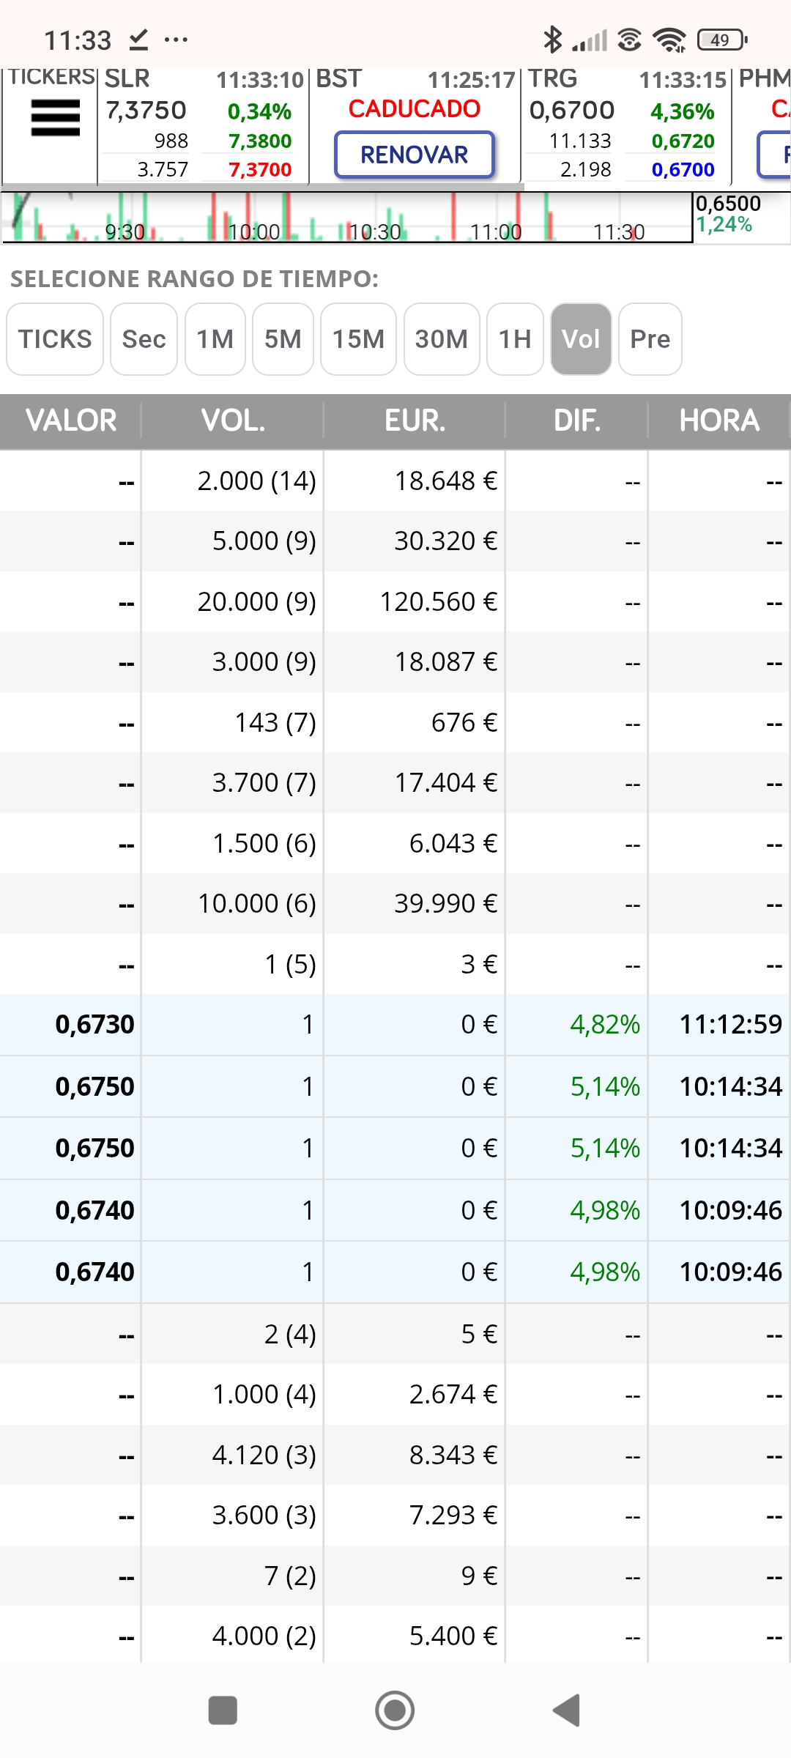Image resolution: width=791 pixels, height=1758 pixels.
Task: Select the Sec time range
Action: coord(144,339)
